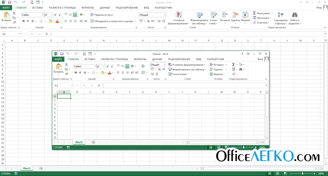328x176 pixels.
Task: Click large Вставить cells icon in Книга3
Action: coord(225,15)
